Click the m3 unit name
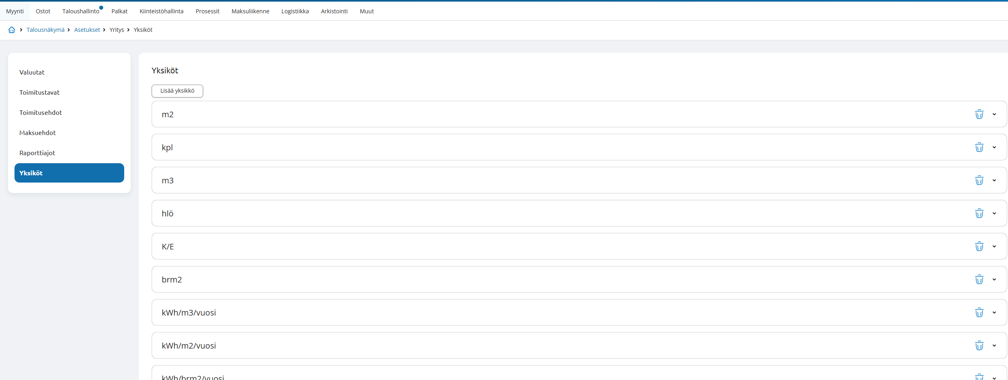 click(x=168, y=181)
